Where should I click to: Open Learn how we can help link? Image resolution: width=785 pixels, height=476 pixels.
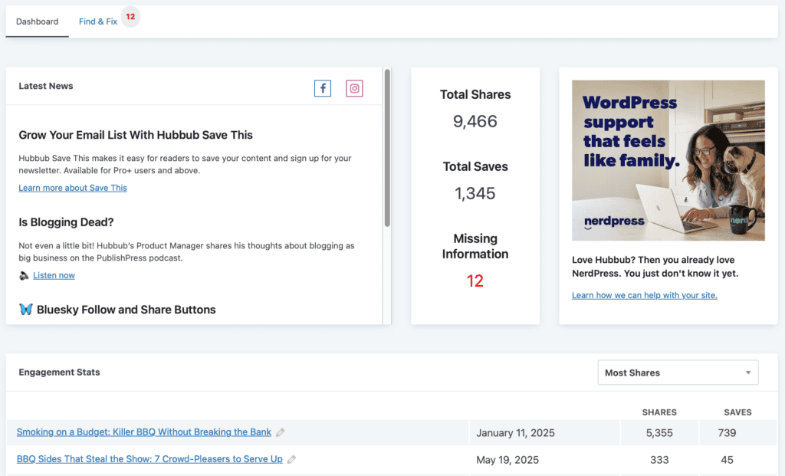[644, 295]
